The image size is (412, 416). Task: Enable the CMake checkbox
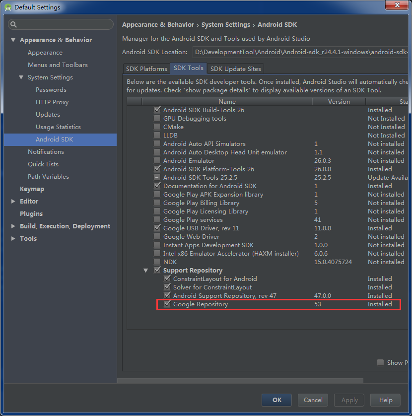157,127
